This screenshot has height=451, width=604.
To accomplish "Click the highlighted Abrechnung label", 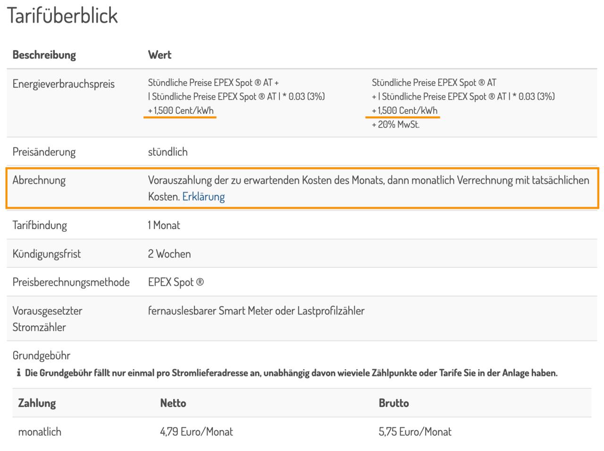I will [39, 180].
